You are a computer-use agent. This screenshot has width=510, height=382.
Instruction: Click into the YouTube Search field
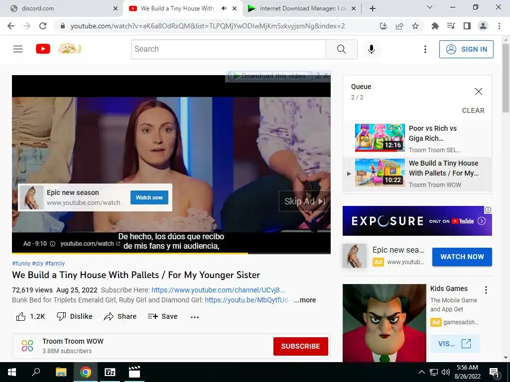[x=228, y=49]
